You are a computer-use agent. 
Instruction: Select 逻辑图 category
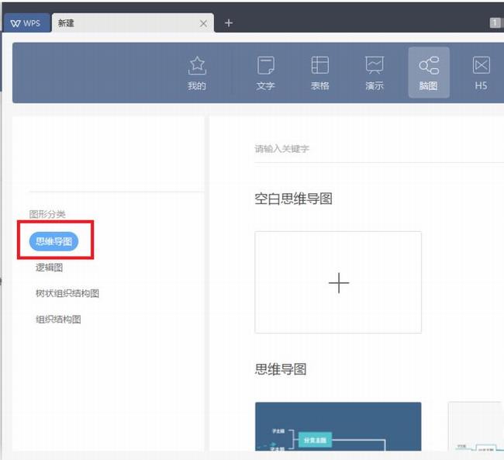[49, 268]
